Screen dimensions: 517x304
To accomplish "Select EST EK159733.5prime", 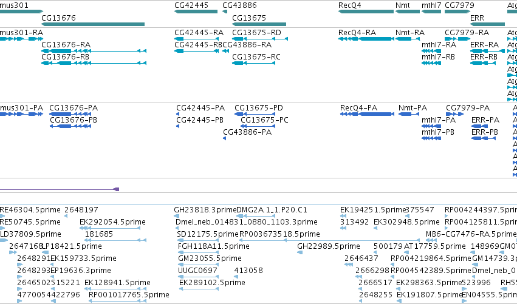I will tap(83, 258).
